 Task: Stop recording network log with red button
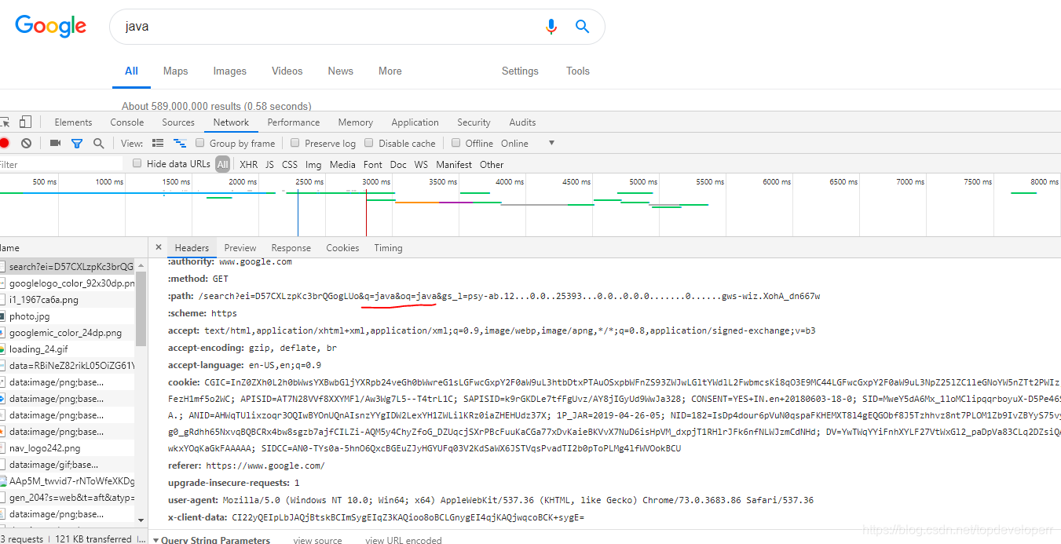point(4,143)
